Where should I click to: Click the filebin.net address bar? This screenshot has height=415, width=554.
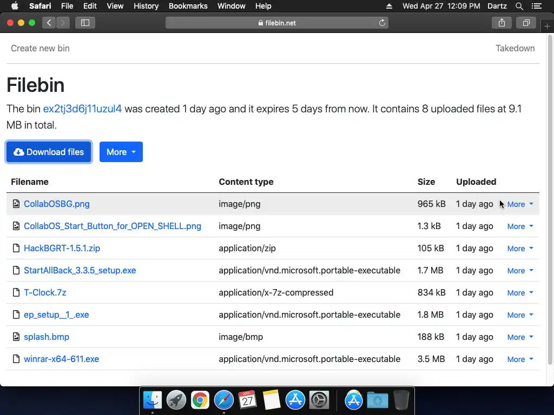click(276, 23)
